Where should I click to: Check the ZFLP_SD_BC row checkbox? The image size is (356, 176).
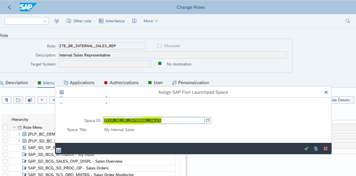(x=5, y=141)
